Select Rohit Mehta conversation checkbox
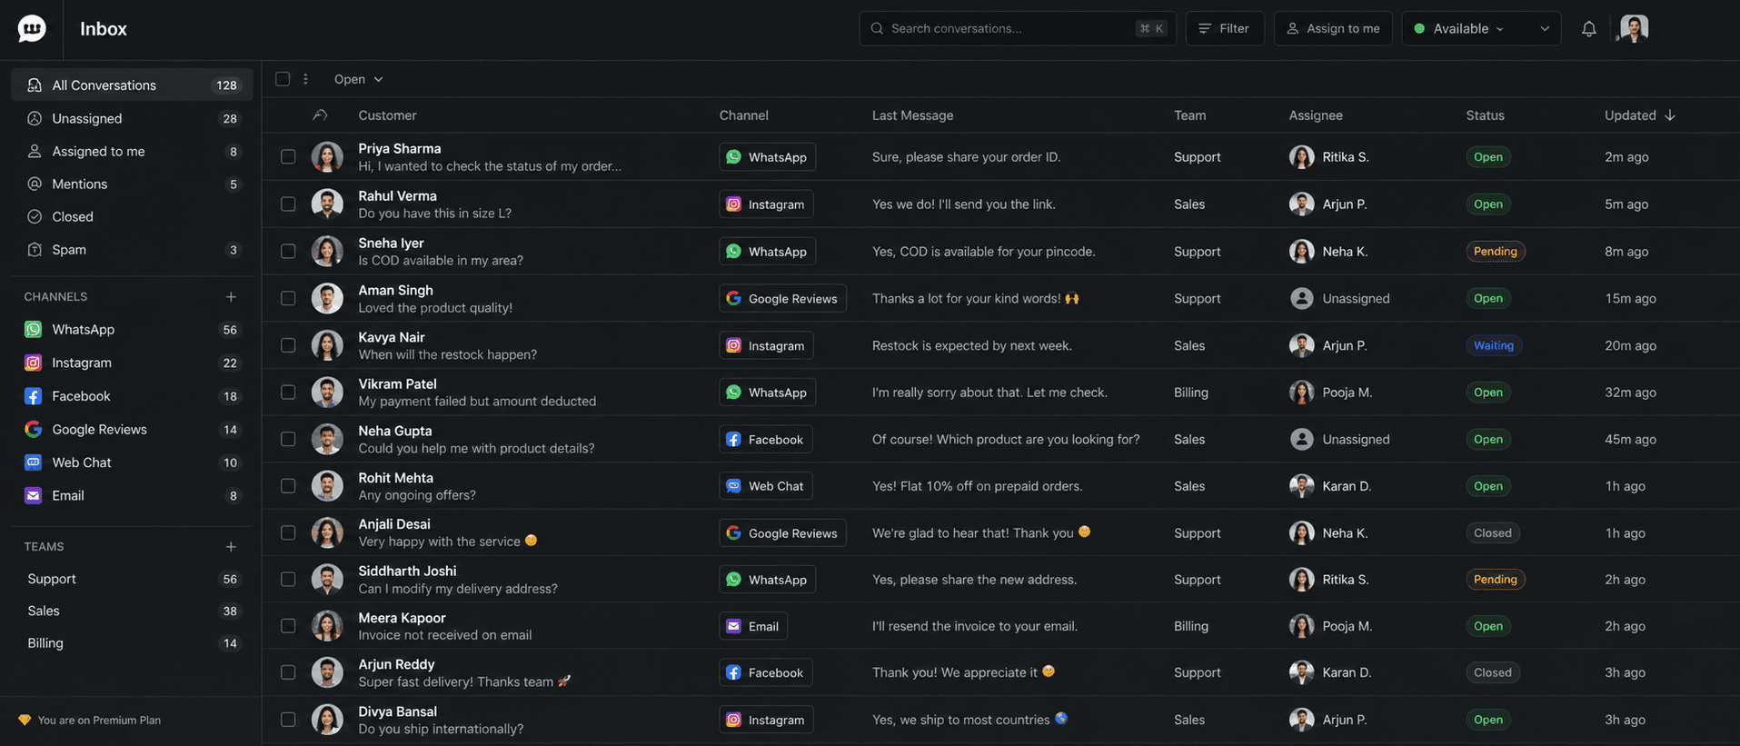1740x746 pixels. [x=288, y=486]
